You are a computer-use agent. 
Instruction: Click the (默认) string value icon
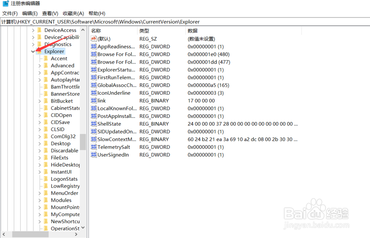point(94,39)
